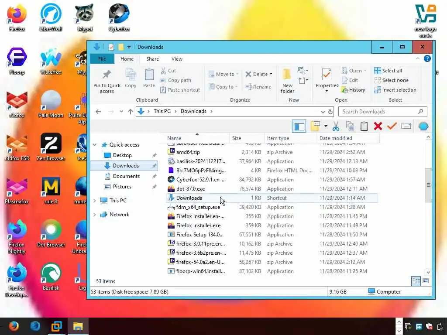The image size is (447, 335).
Task: Open the New item dropdown icon
Action: [303, 70]
